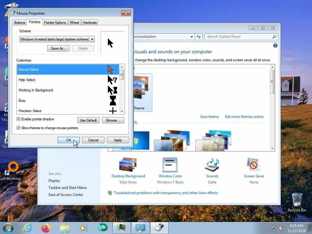
Task: Switch to the Buttons tab
Action: point(20,23)
